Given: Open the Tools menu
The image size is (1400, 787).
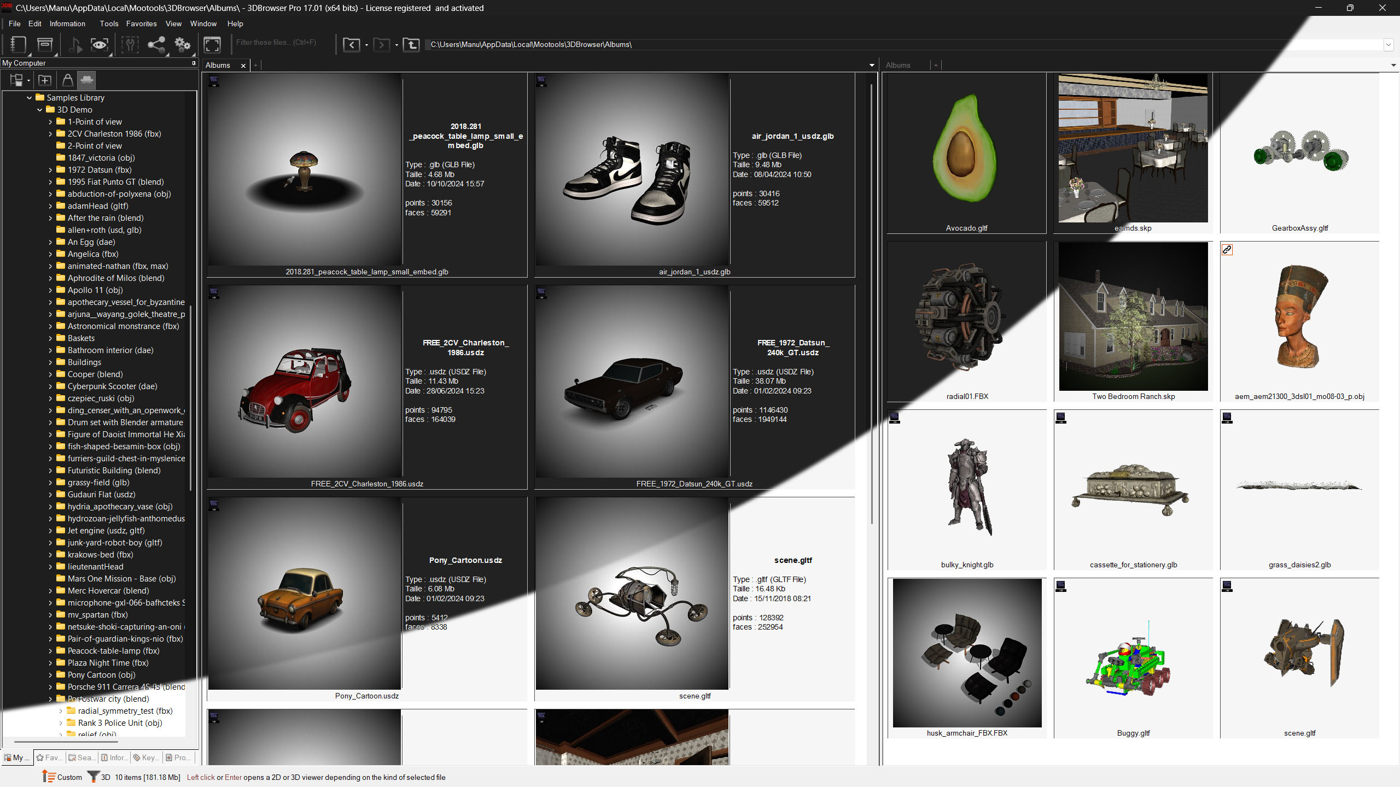Looking at the screenshot, I should coord(109,24).
